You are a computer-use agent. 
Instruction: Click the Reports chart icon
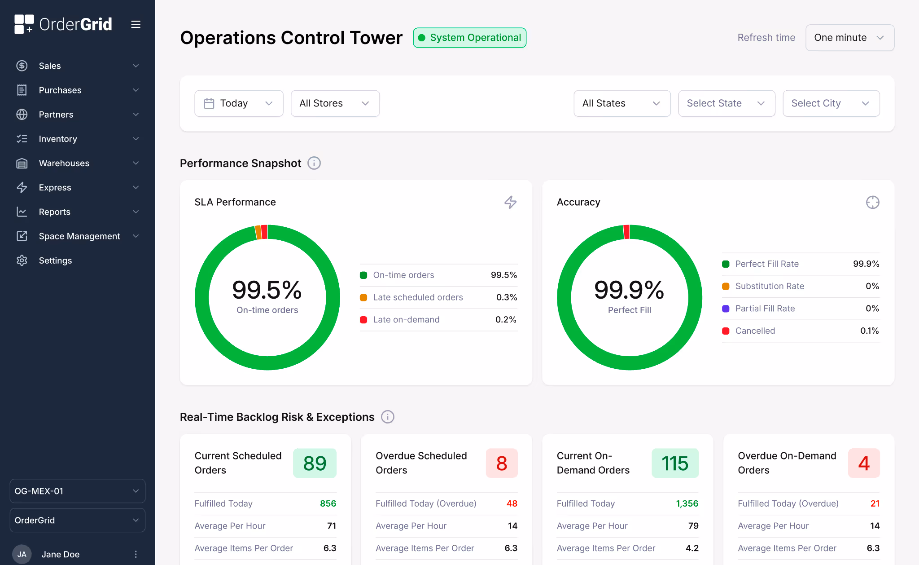coord(22,212)
